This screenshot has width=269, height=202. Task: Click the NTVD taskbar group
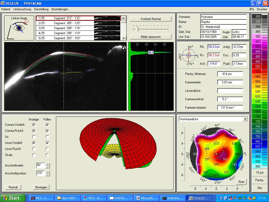[x=120, y=198]
